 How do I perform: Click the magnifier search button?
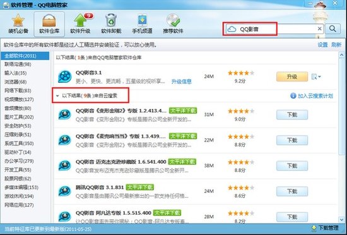click(x=333, y=29)
